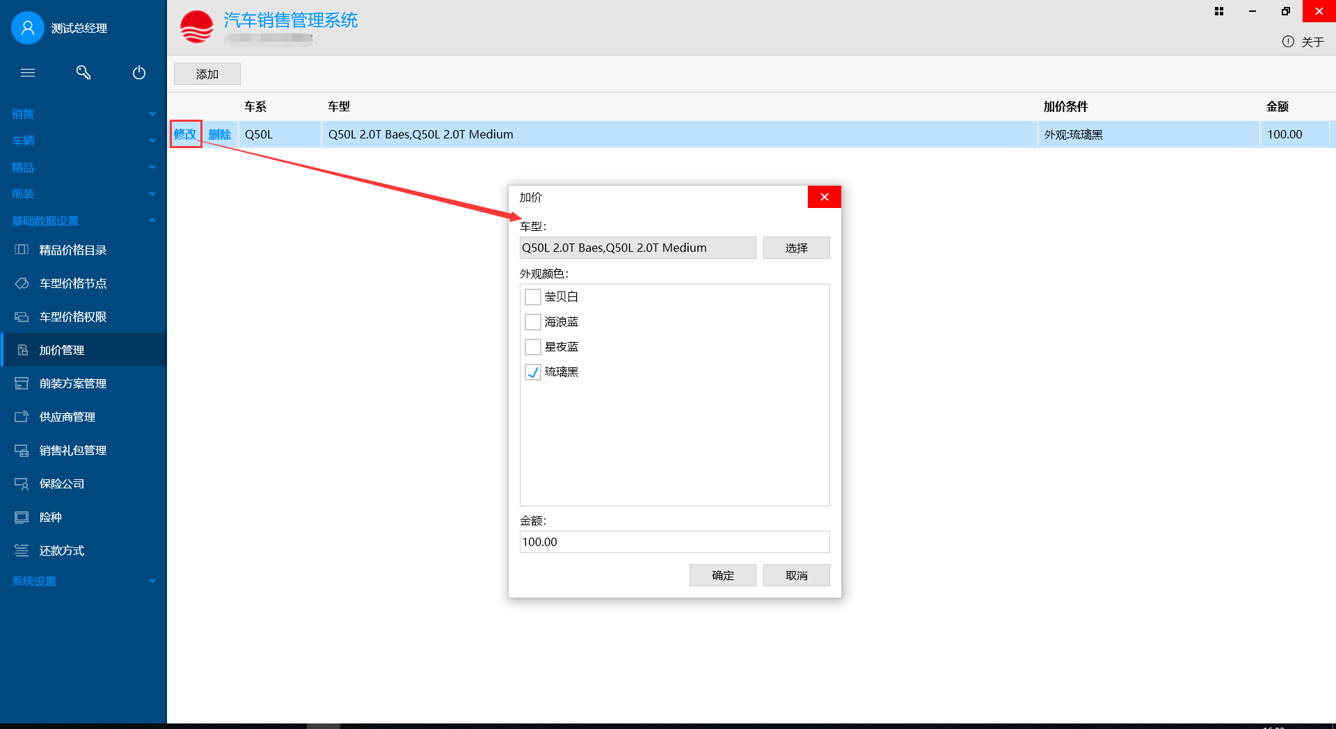Click the 选择 button beside 车型

(x=796, y=248)
